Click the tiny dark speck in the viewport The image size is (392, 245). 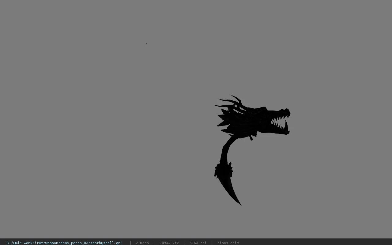click(x=146, y=43)
